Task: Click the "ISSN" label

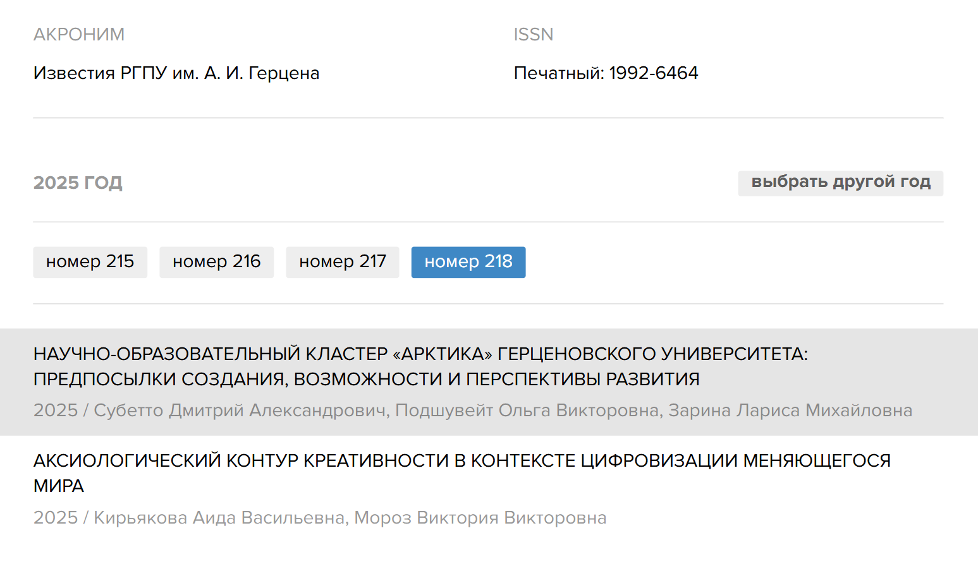Action: [x=533, y=34]
